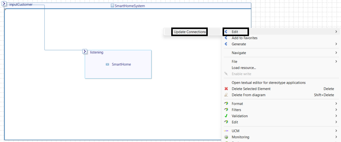Expand the arrow at right of Validation

pos(336,116)
